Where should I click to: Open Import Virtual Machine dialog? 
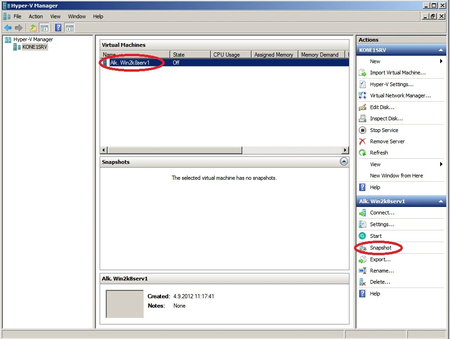pos(392,73)
